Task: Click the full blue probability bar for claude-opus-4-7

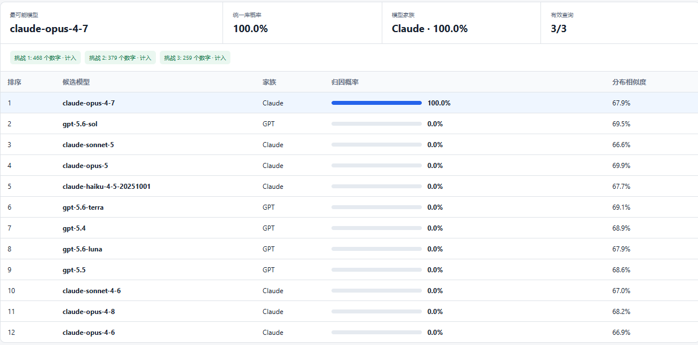Action: coord(377,103)
